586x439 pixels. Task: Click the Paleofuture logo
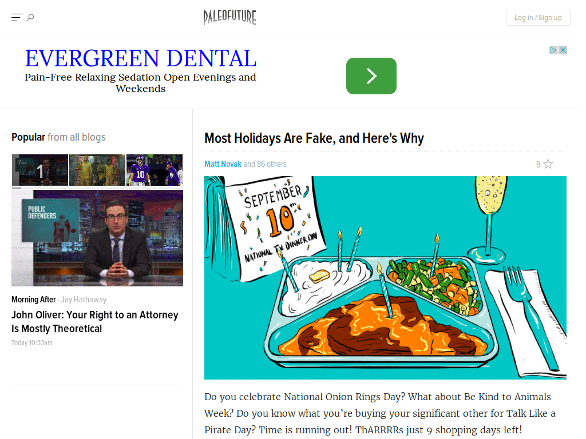click(229, 17)
